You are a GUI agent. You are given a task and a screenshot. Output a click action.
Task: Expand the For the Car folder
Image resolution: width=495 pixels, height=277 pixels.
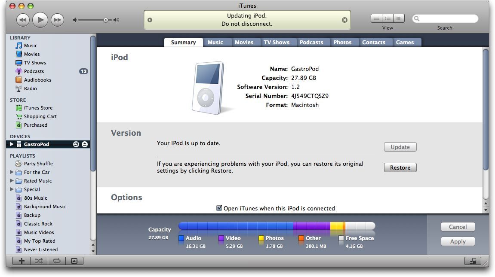pos(12,172)
